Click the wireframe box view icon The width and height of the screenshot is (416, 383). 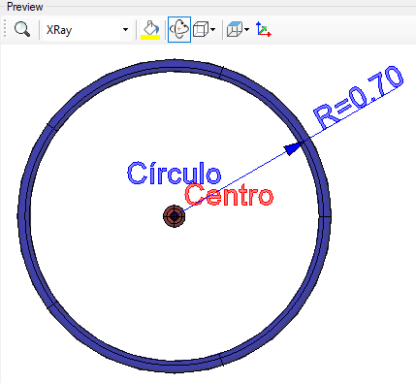point(201,30)
